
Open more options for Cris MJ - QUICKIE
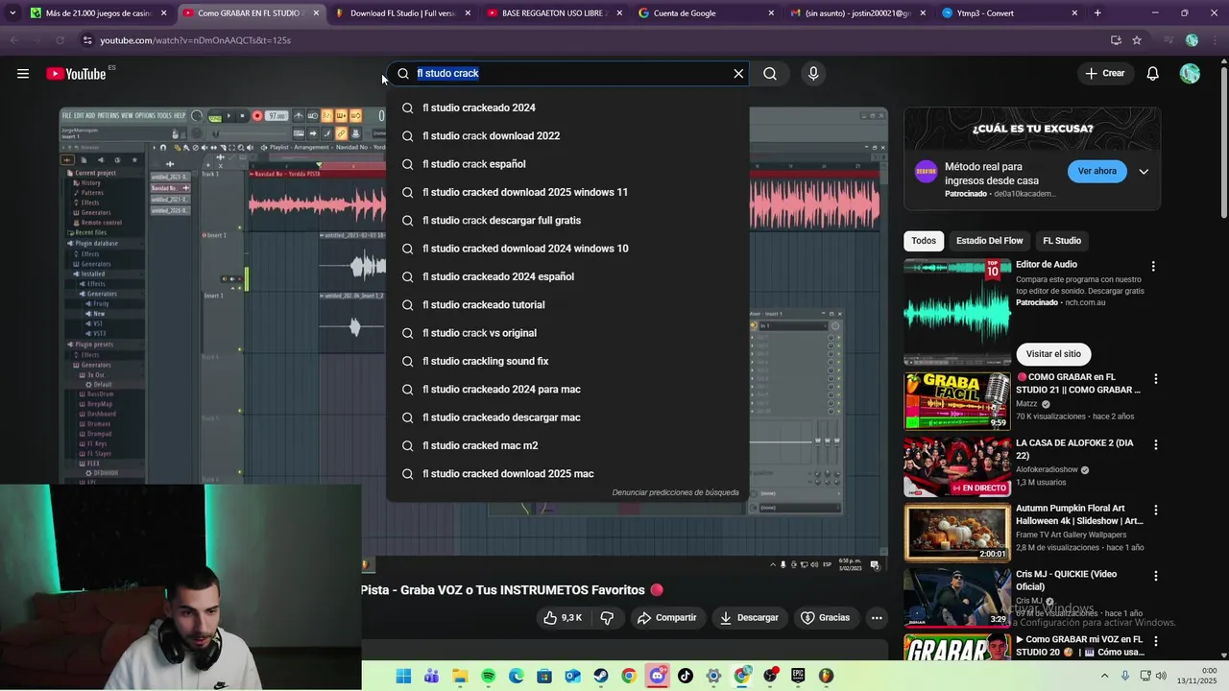(x=1155, y=576)
